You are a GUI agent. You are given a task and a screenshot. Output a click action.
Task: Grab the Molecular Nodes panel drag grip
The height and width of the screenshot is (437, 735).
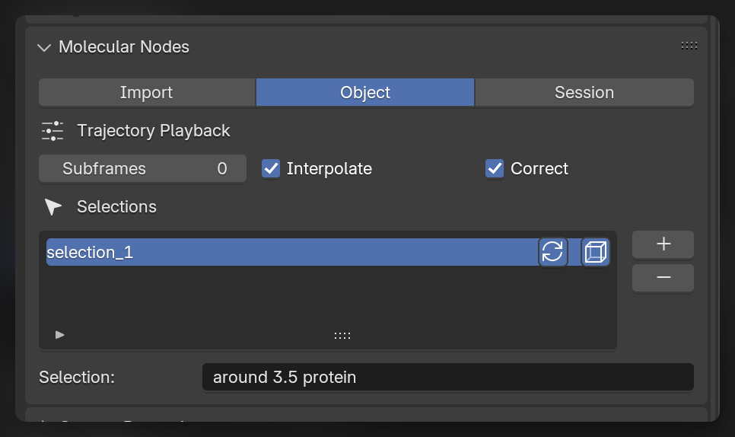tap(689, 46)
